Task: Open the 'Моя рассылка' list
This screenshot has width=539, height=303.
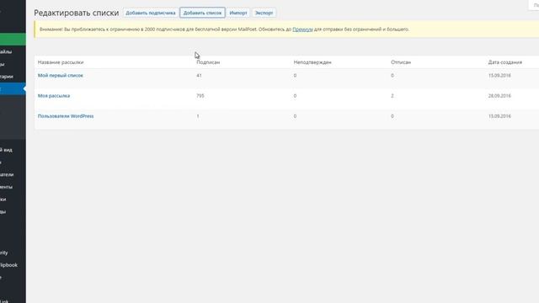Action: pyautogui.click(x=54, y=96)
